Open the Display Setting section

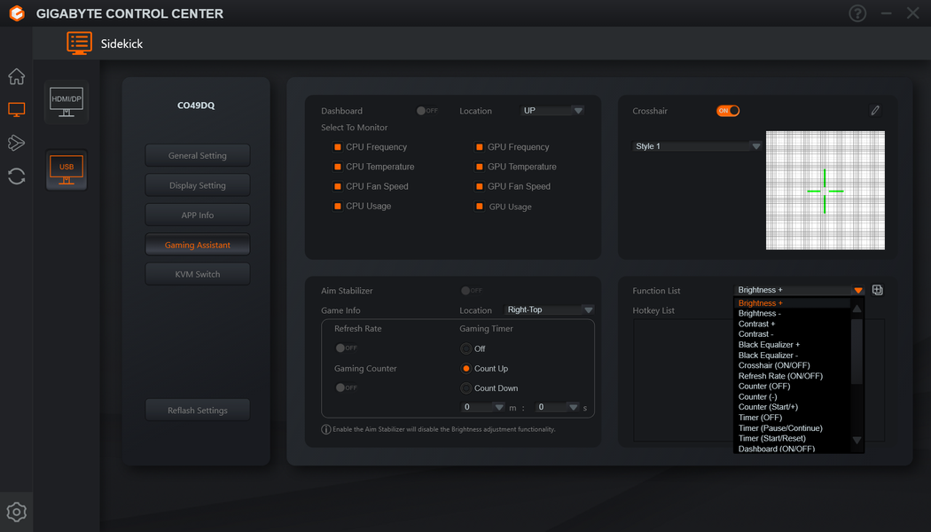198,185
